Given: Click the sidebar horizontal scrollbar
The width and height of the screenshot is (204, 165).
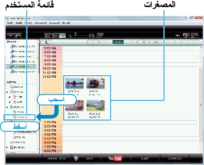Looking at the screenshot, I should point(21,152).
